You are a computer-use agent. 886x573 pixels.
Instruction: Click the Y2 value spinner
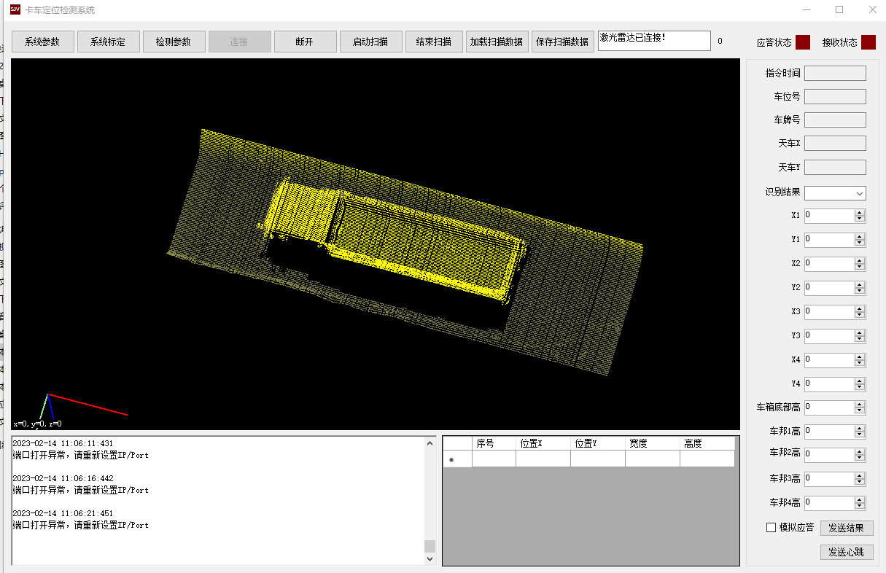point(835,287)
